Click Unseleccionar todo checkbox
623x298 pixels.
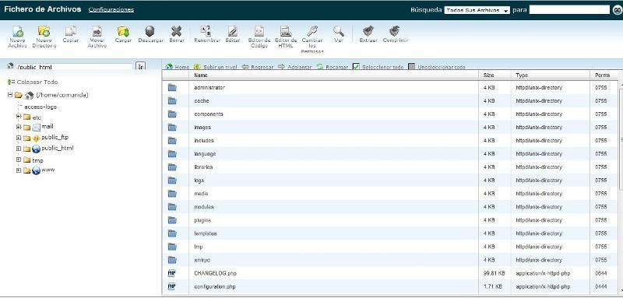tap(412, 67)
